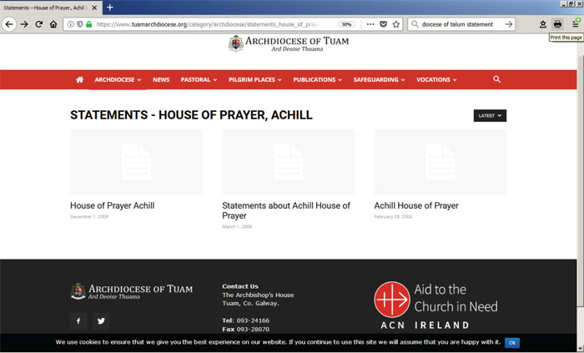Open site search magnifier in red navbar
584x353 pixels.
(x=497, y=79)
